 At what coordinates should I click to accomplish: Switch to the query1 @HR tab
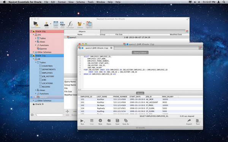click(x=96, y=48)
